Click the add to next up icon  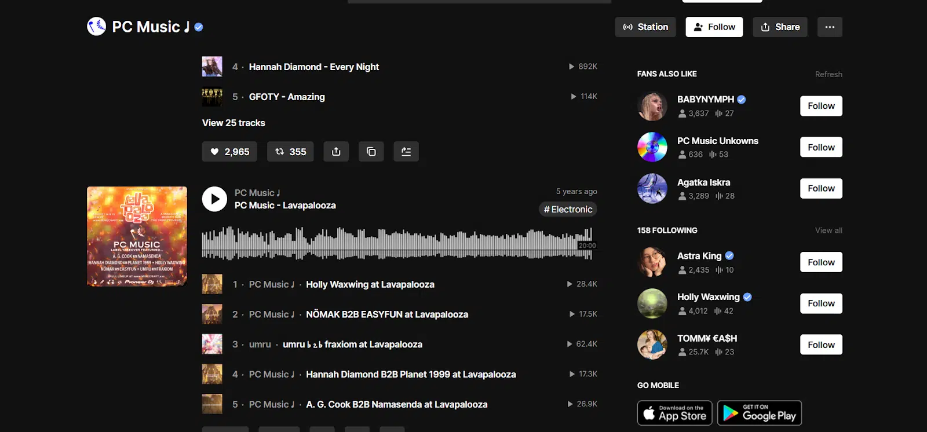pyautogui.click(x=406, y=152)
